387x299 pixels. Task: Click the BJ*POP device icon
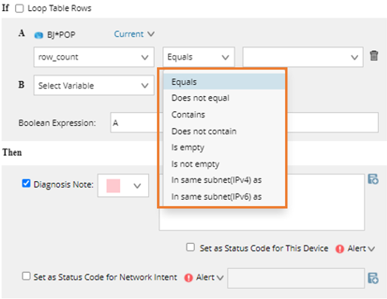pos(39,35)
